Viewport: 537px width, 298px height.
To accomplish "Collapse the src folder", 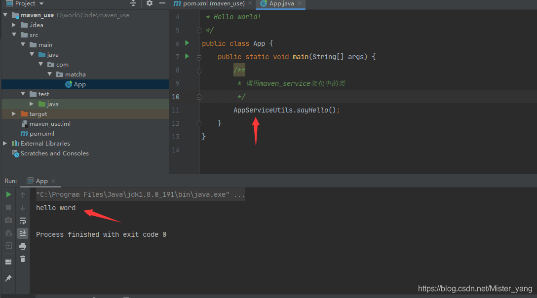I will (14, 35).
